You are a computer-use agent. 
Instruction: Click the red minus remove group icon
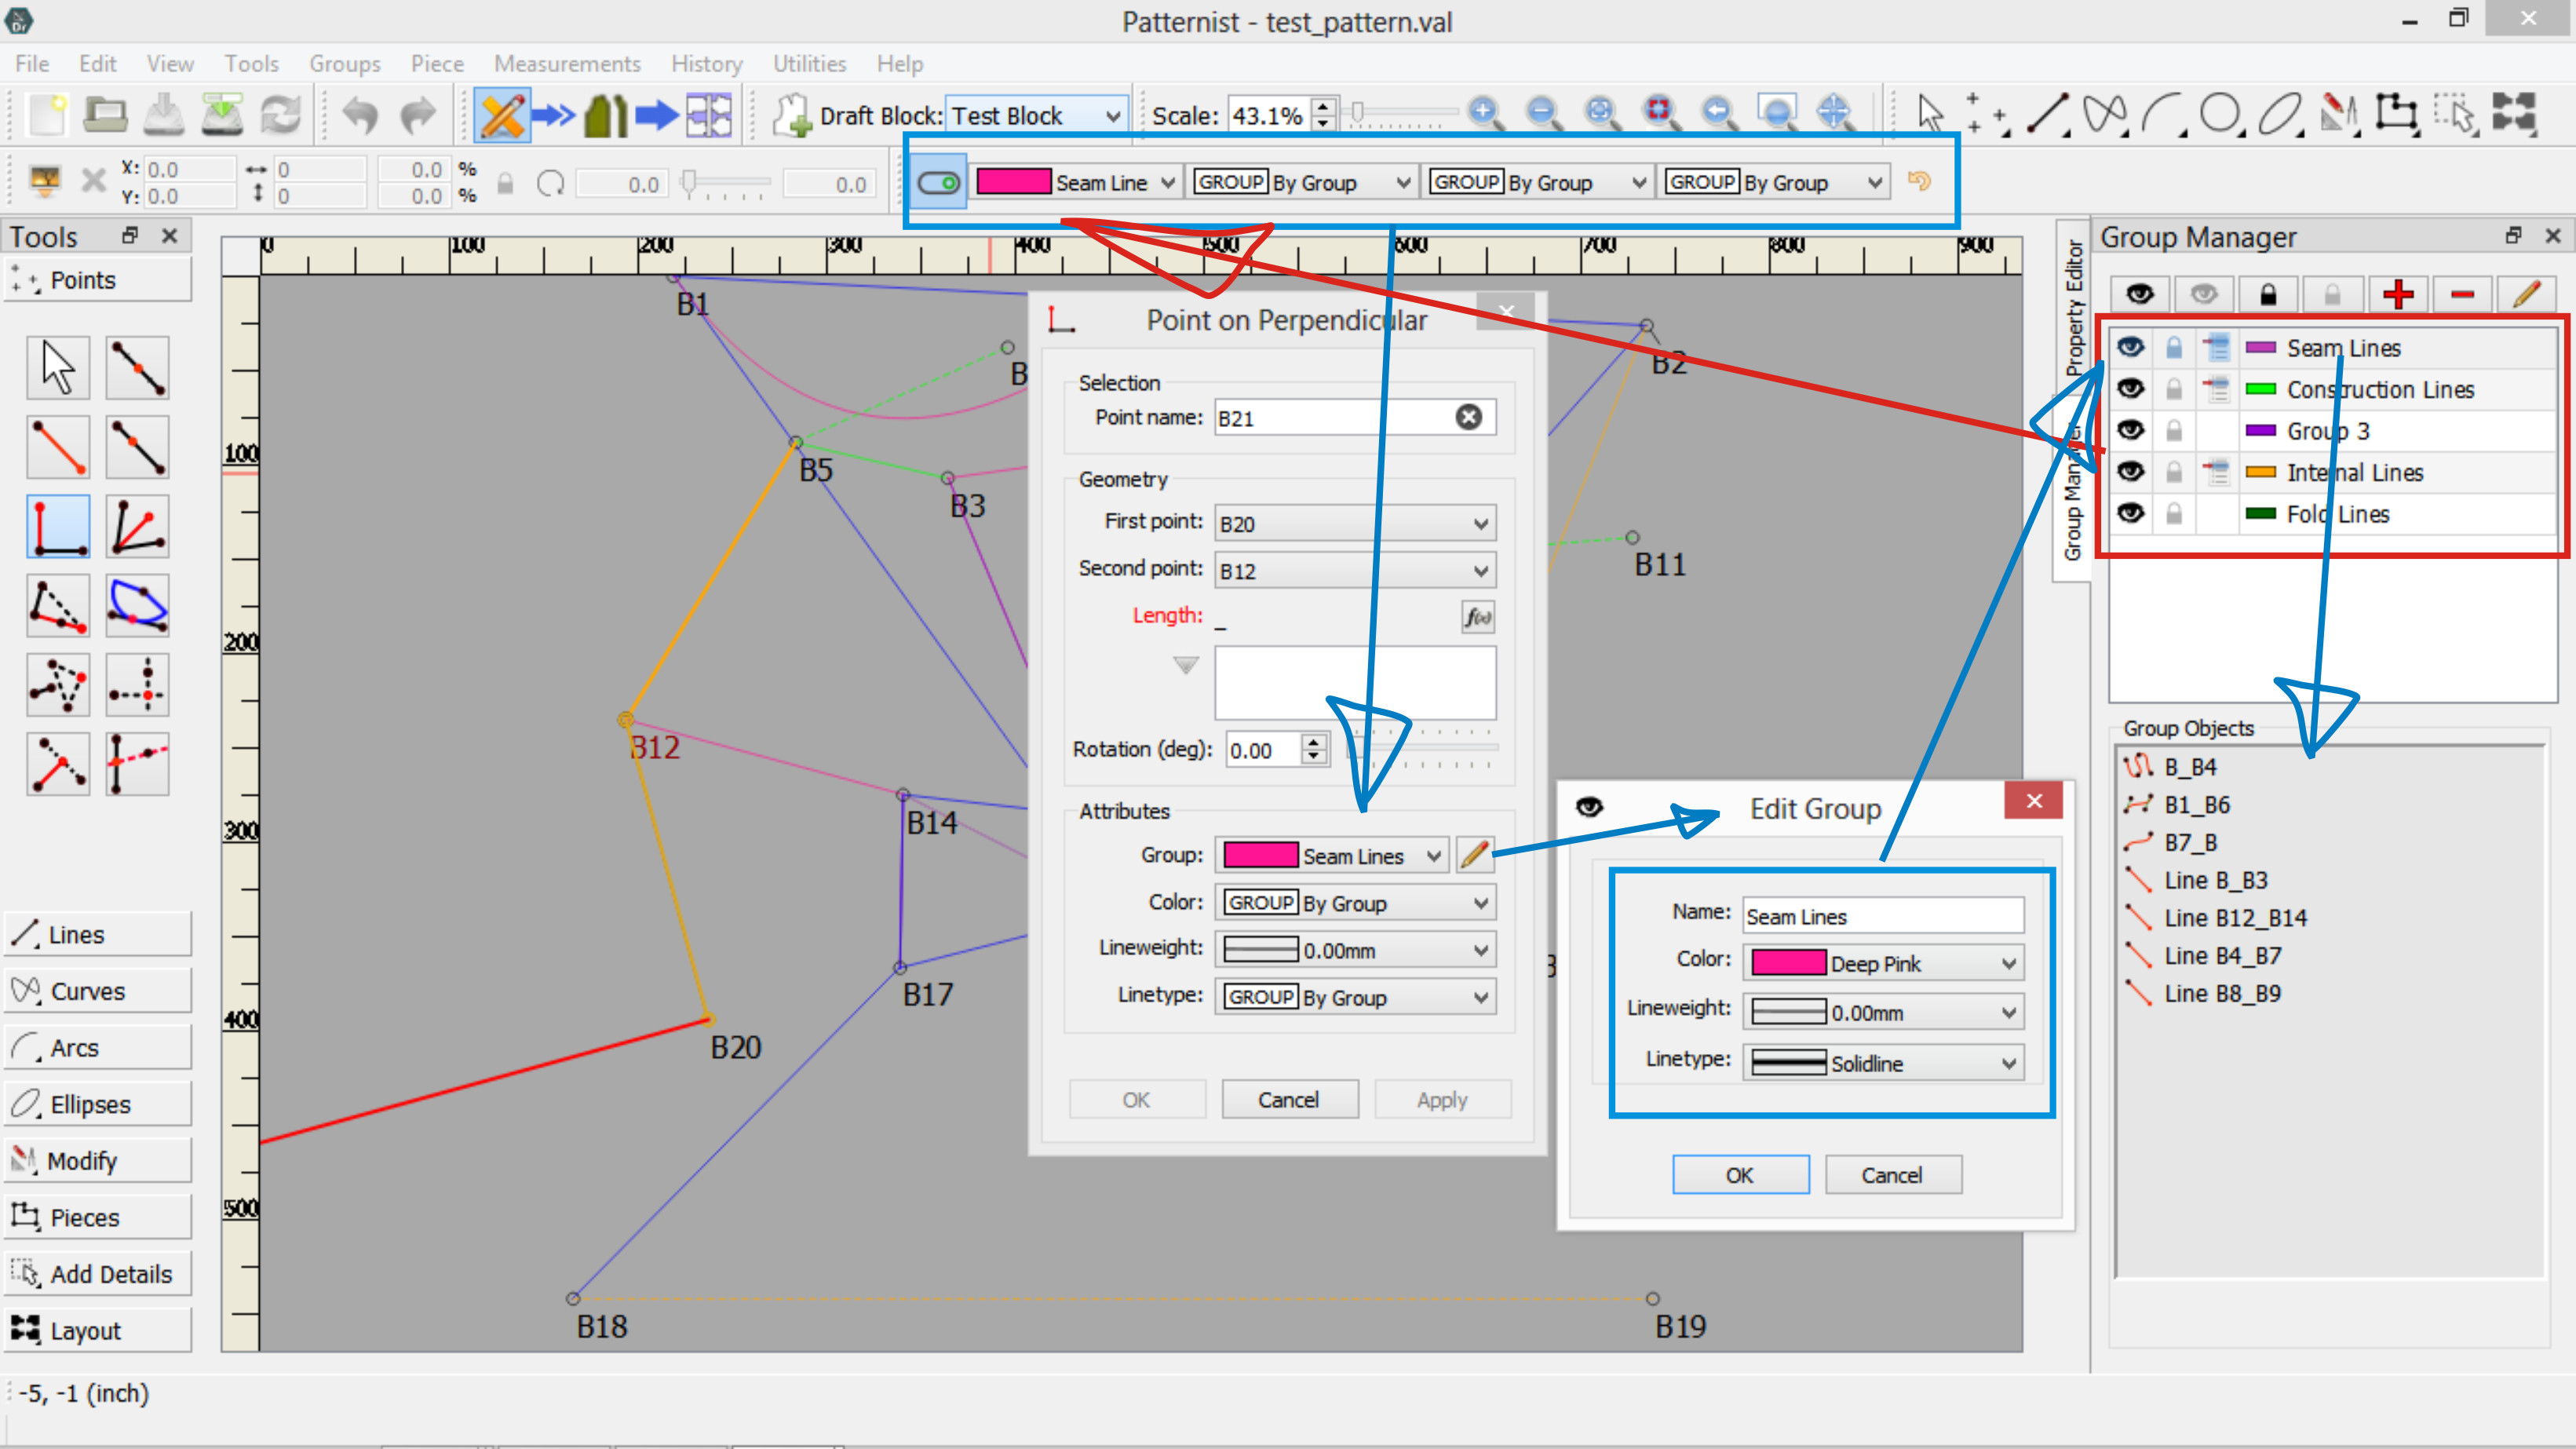tap(2462, 294)
